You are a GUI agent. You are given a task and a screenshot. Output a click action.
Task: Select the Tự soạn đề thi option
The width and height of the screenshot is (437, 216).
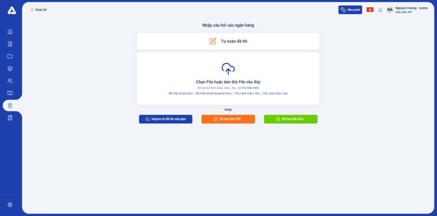(228, 41)
